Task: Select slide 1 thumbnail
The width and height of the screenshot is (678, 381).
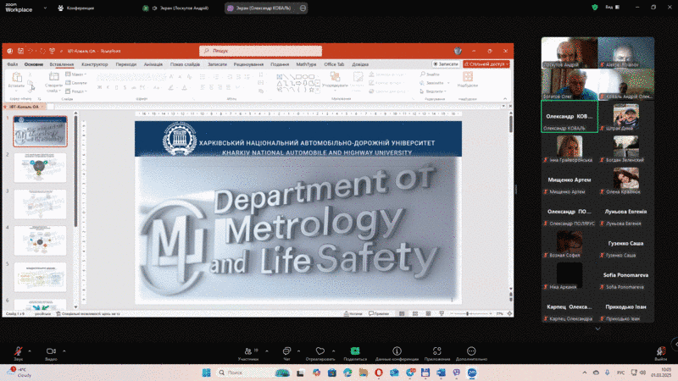Action: [40, 131]
